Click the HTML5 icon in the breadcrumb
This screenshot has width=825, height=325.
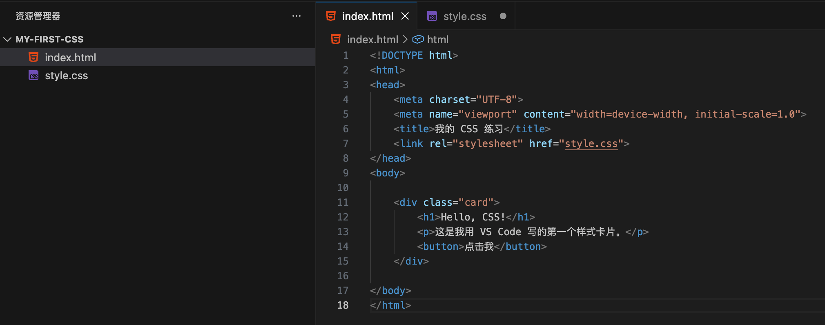tap(336, 40)
